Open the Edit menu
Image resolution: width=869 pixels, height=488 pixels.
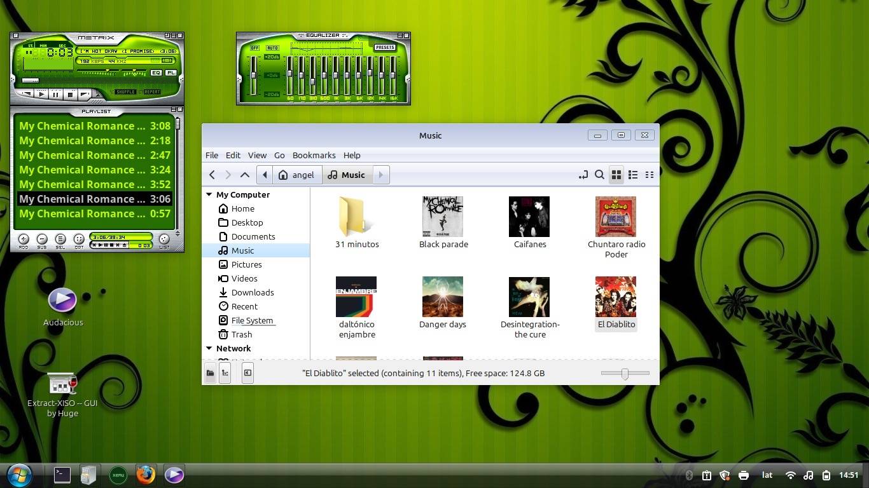(x=233, y=155)
